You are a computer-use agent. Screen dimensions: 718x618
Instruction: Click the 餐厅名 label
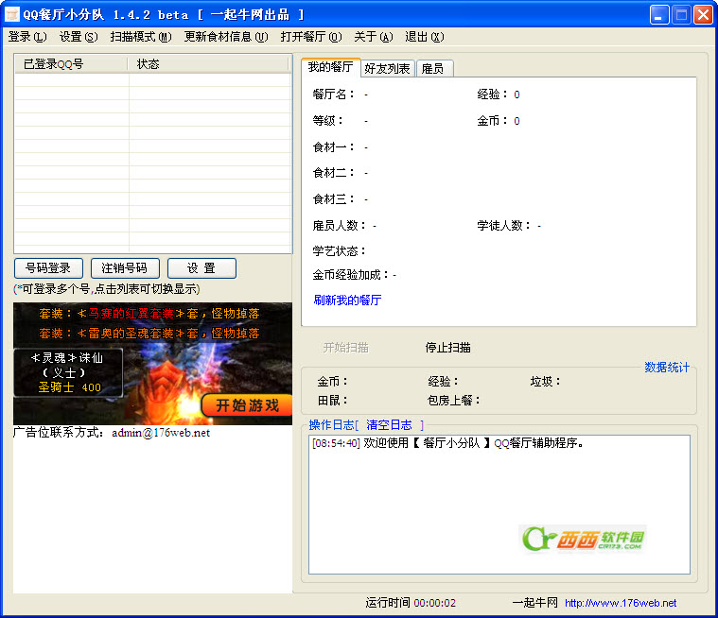click(334, 94)
